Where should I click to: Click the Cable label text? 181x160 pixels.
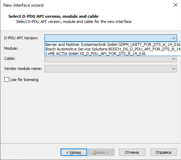click(10, 58)
